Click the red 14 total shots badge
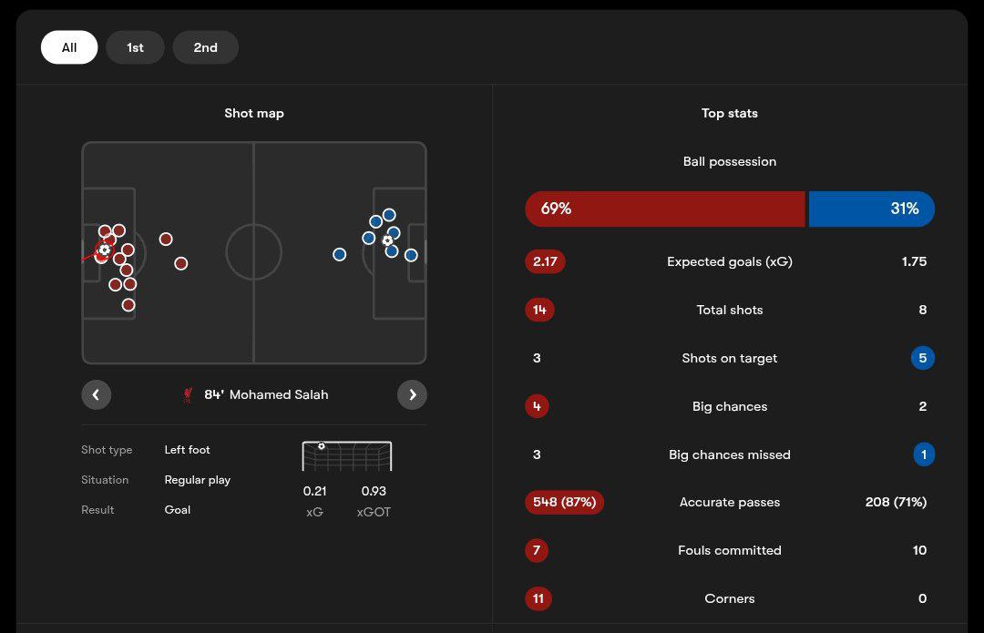Image resolution: width=984 pixels, height=633 pixels. tap(539, 310)
